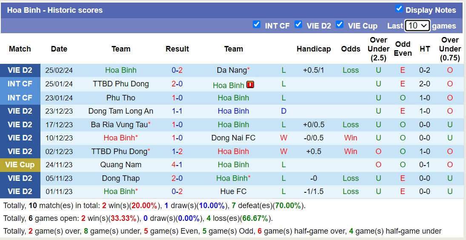
Task: Open the Last 10 games dropdown
Action: click(417, 26)
